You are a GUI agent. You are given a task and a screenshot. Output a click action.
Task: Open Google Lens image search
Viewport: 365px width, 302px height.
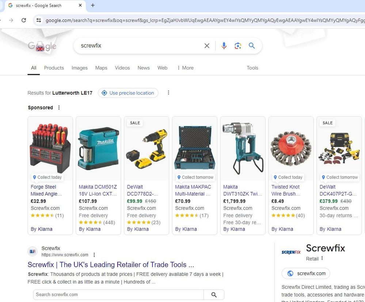click(238, 46)
